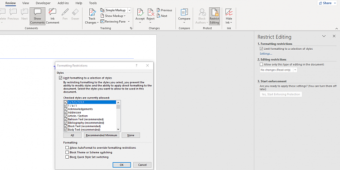Jump to Next change in Changes group
The height and width of the screenshot is (170, 340).
tap(162, 16)
